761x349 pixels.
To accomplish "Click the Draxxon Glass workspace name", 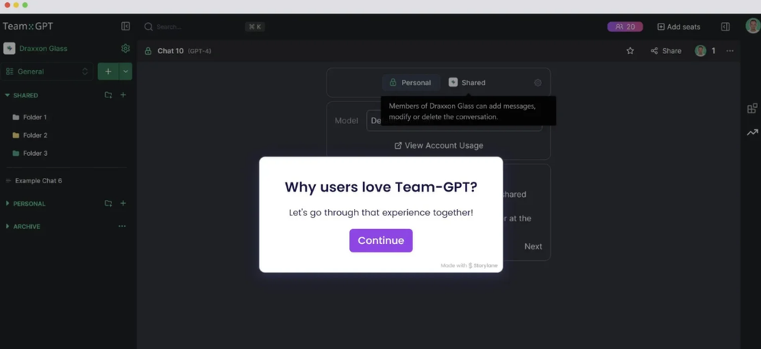I will [43, 49].
